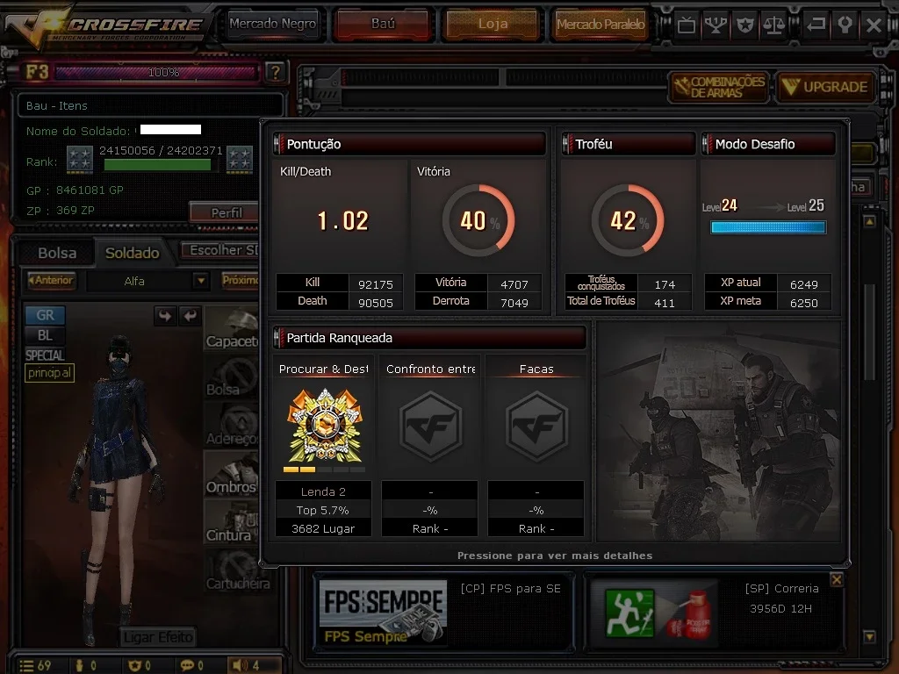Click the item list scroll down arrow
The image size is (899, 674).
pos(870,637)
